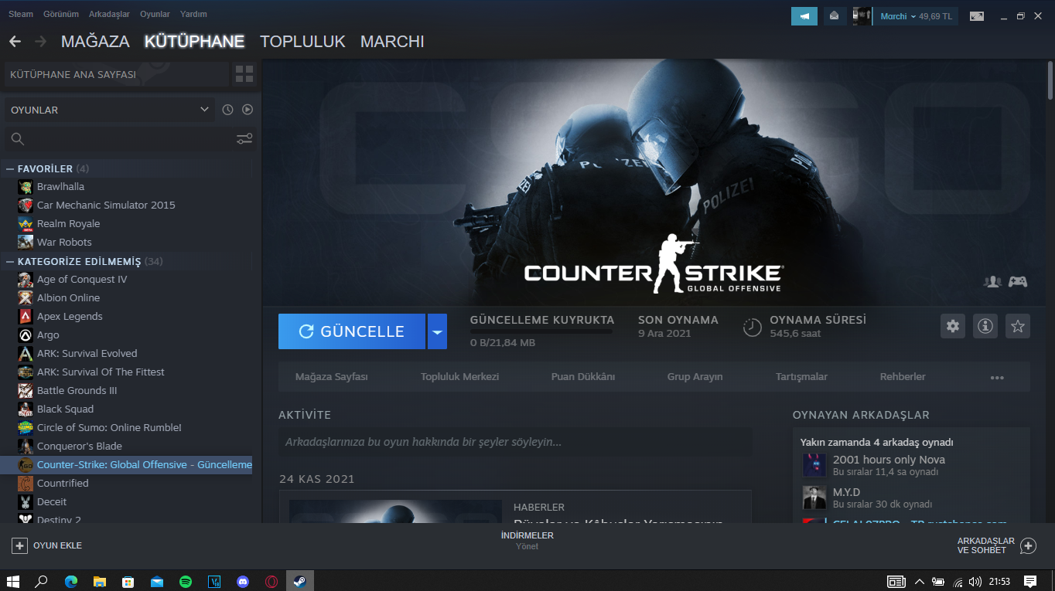Image resolution: width=1055 pixels, height=591 pixels.
Task: Click the controller support icon
Action: pos(1018,282)
